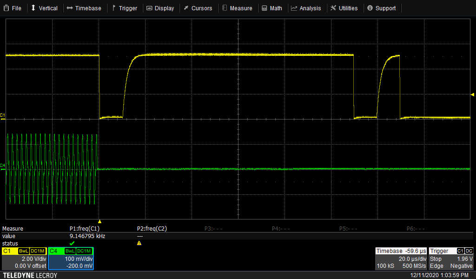Click the Support info icon
The width and height of the screenshot is (476, 279).
[x=370, y=8]
